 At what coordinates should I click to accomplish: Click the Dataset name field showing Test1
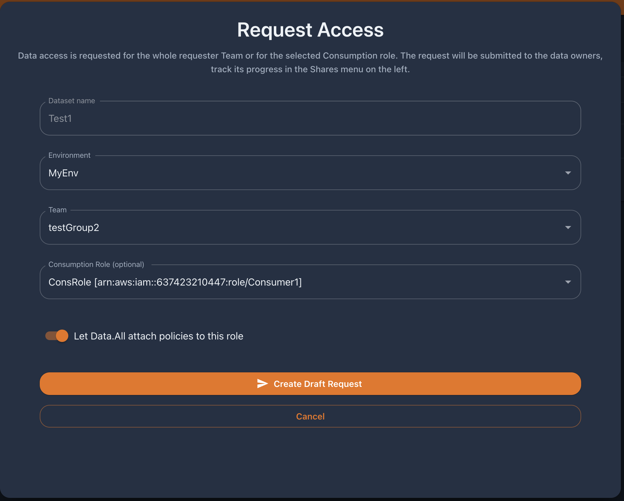click(310, 118)
